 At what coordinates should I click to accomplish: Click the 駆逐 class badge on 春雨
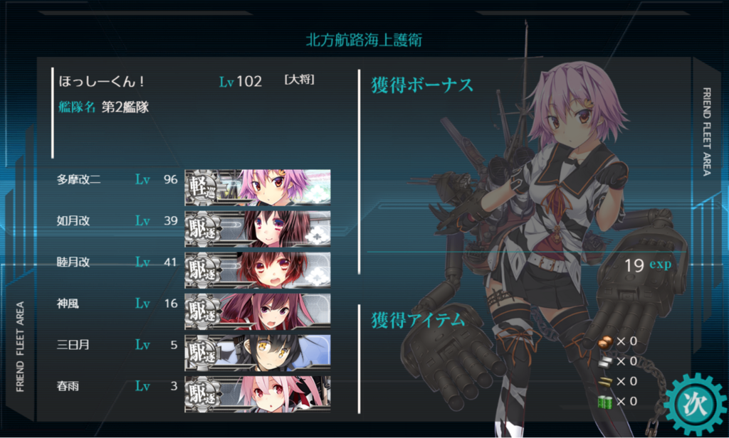203,395
